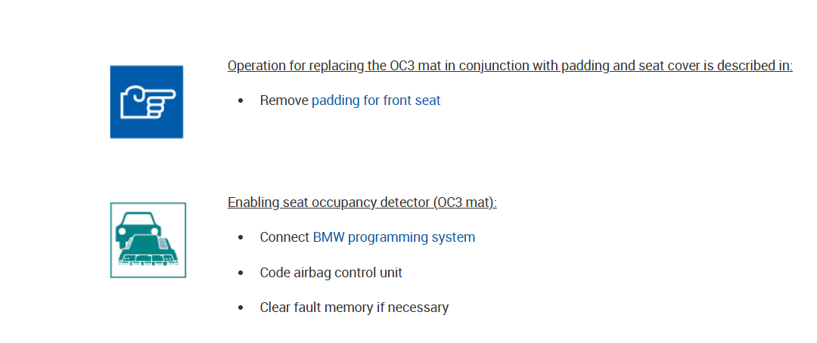
Task: Click the parenthesized OC3 mat in second heading
Action: 463,202
